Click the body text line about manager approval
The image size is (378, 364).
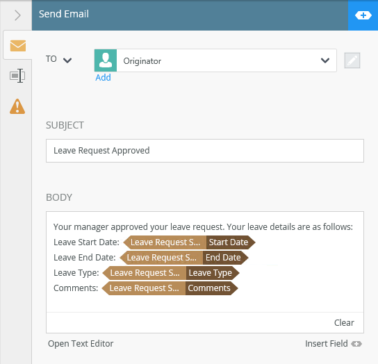click(203, 227)
